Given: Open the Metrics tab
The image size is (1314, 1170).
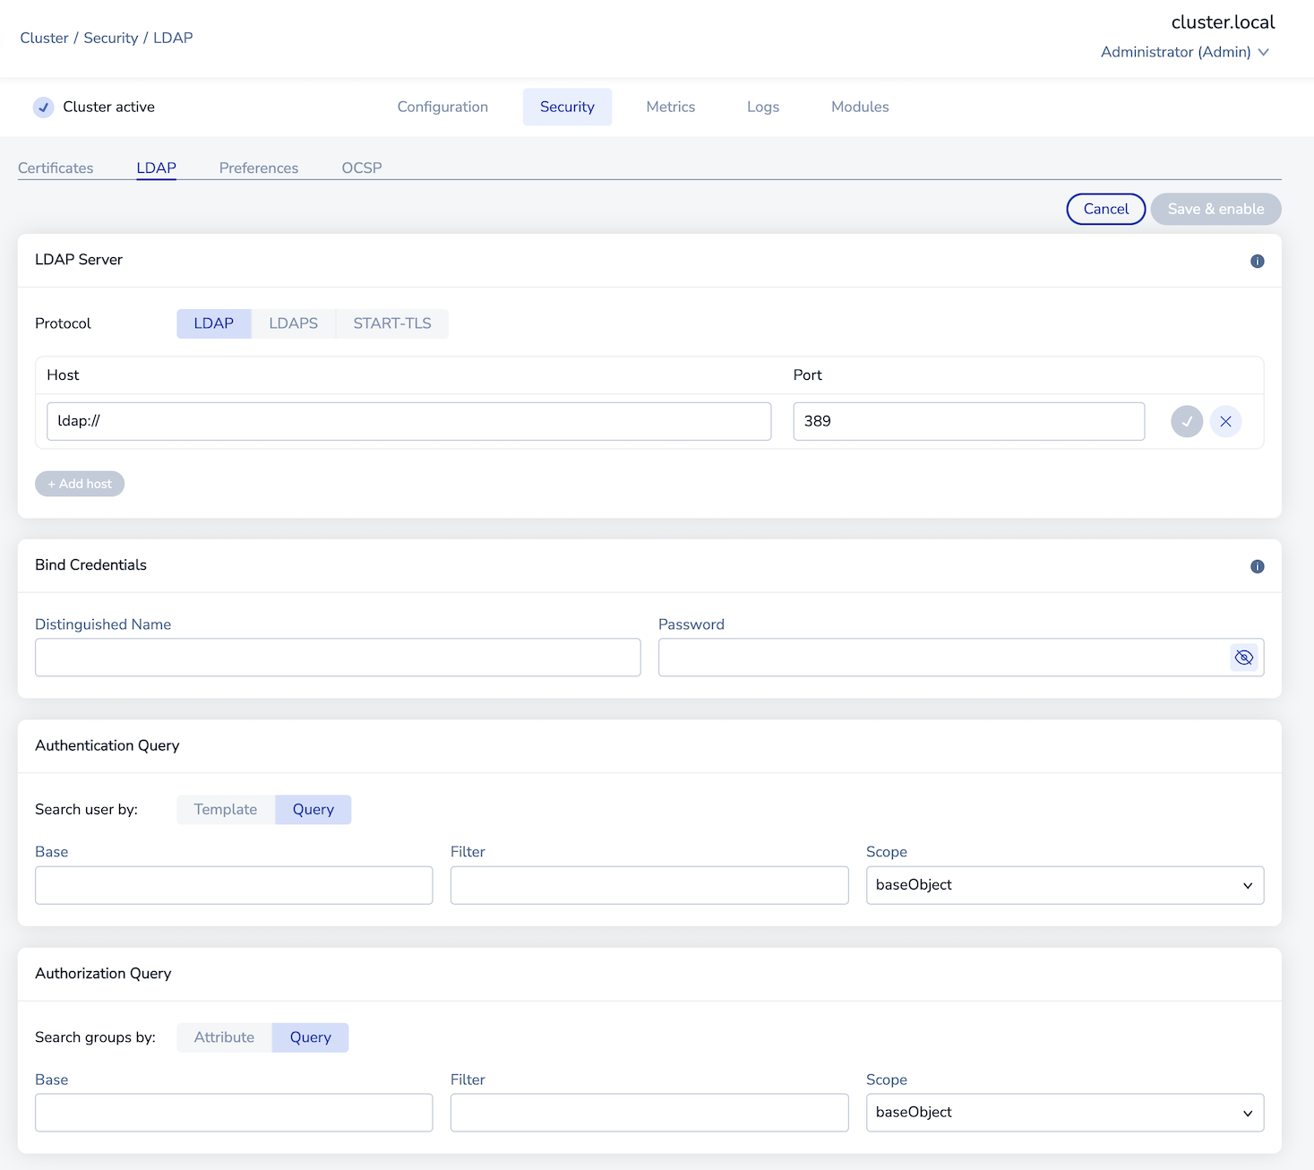Looking at the screenshot, I should pos(670,107).
